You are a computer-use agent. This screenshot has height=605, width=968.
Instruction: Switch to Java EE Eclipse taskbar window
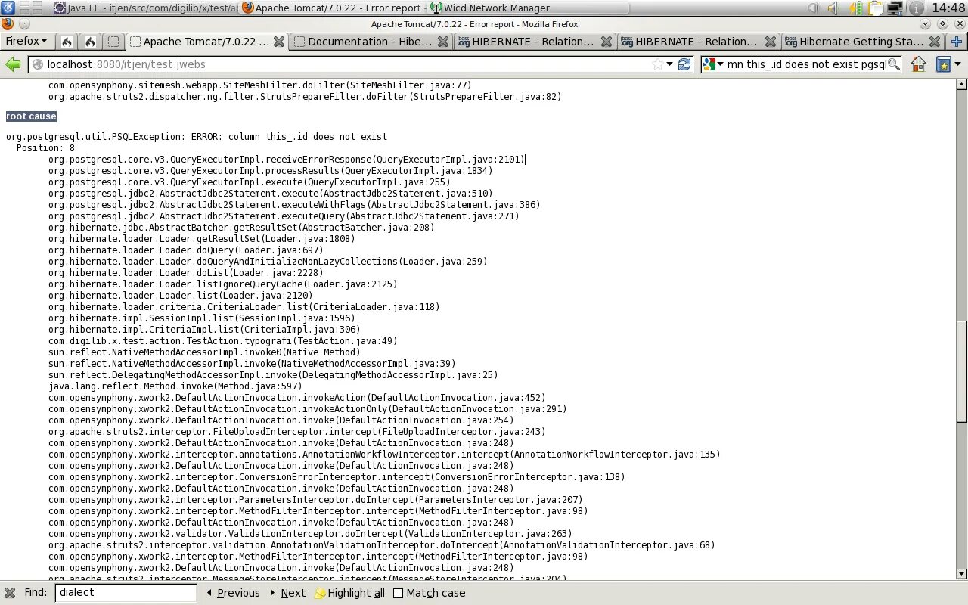[145, 8]
